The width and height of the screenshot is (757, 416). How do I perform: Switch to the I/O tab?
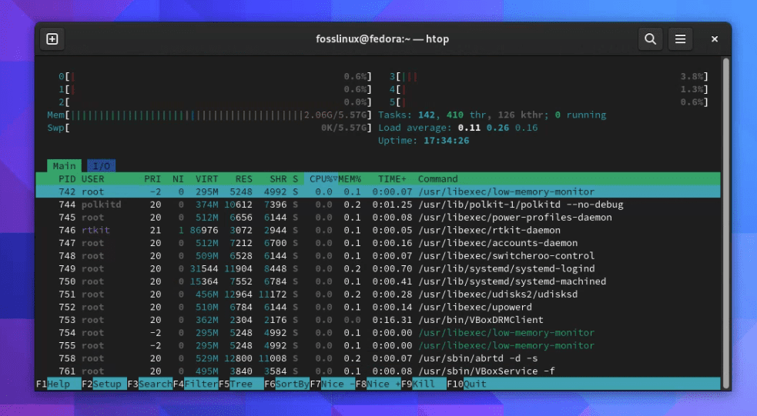102,166
